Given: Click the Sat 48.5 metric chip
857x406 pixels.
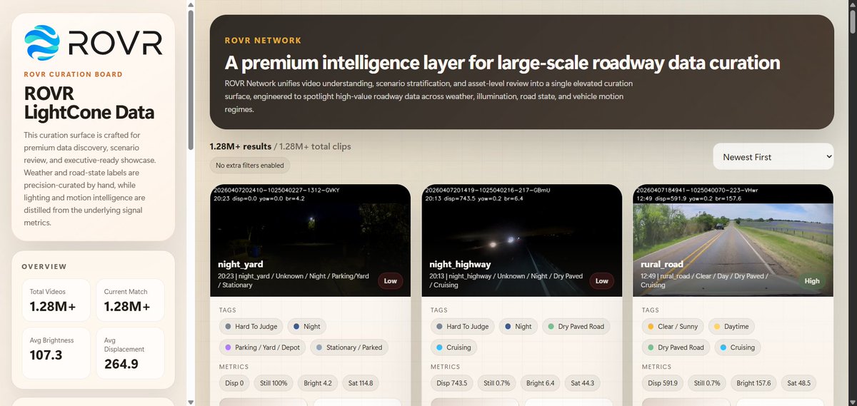Looking at the screenshot, I should 800,383.
